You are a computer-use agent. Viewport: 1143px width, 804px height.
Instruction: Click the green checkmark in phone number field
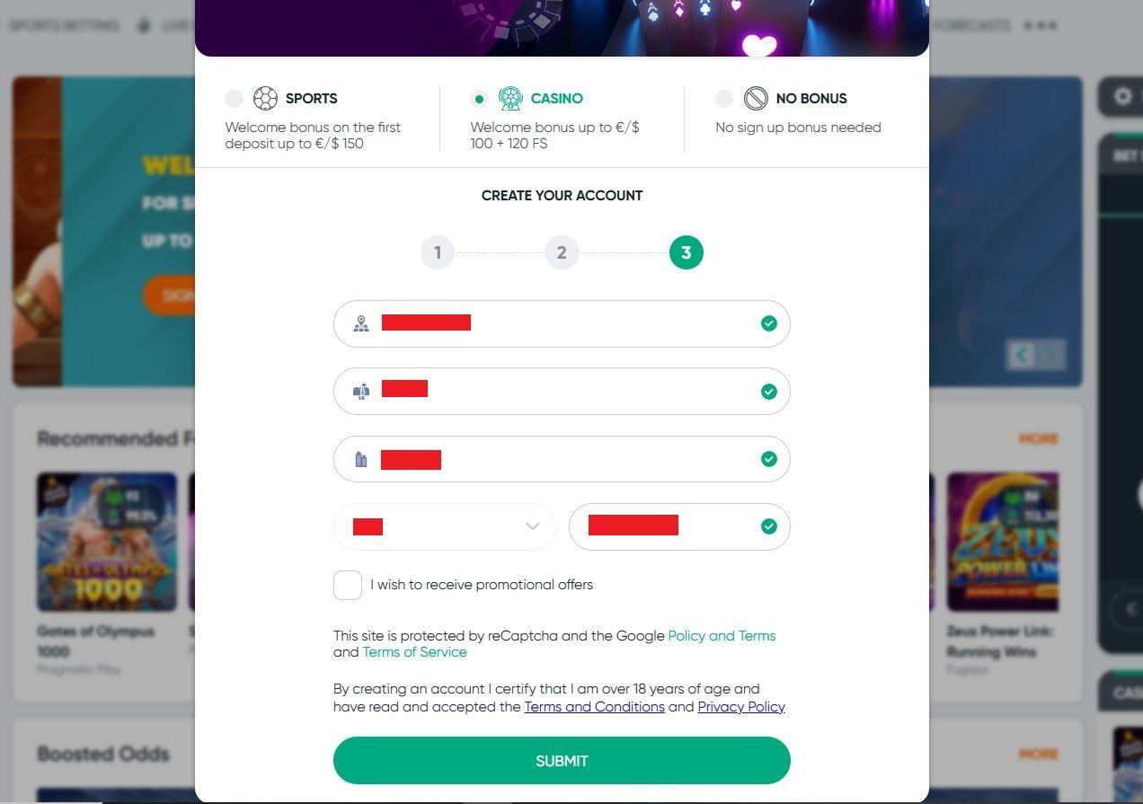768,526
